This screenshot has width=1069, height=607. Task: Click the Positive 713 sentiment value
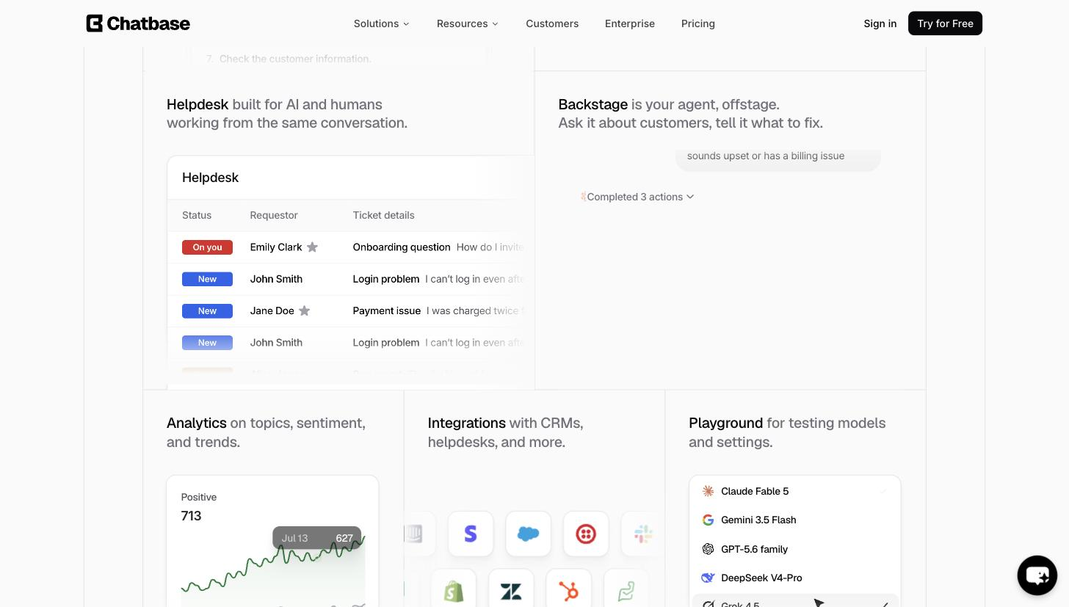point(192,516)
